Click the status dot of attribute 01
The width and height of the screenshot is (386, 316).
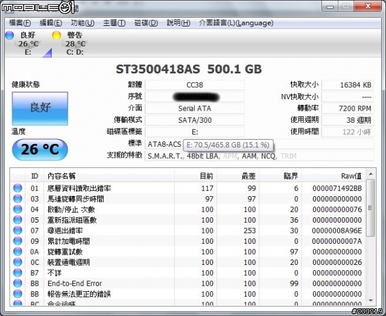[x=17, y=188]
